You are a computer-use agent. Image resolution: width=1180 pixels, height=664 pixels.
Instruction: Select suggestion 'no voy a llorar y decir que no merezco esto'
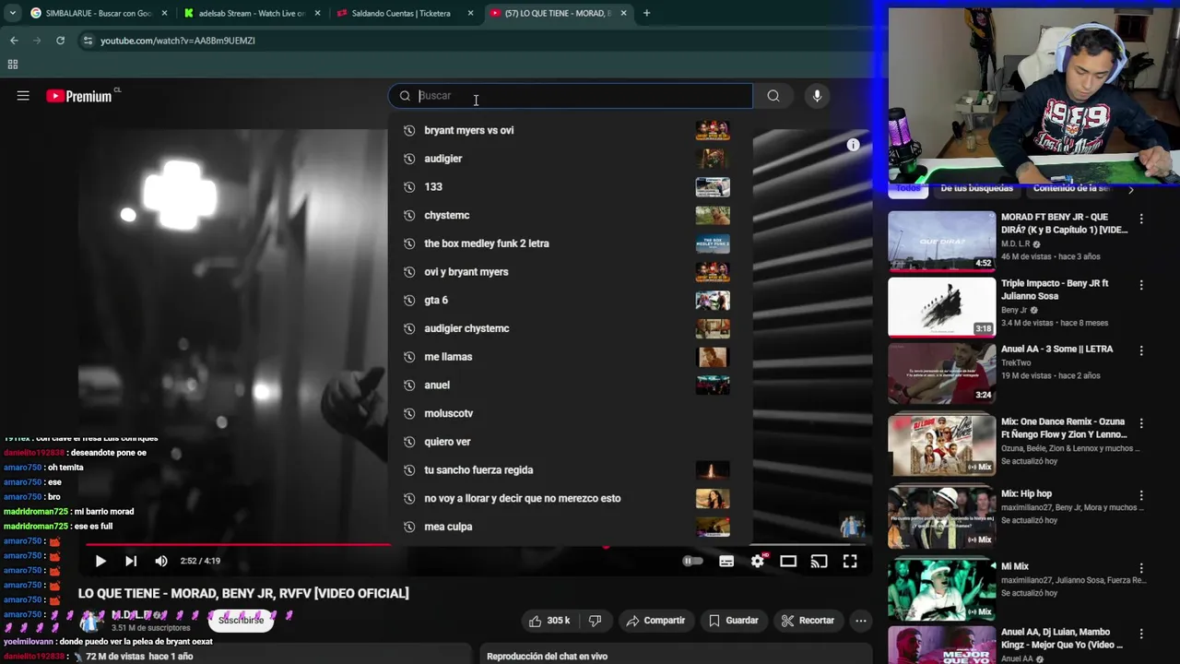(x=571, y=498)
